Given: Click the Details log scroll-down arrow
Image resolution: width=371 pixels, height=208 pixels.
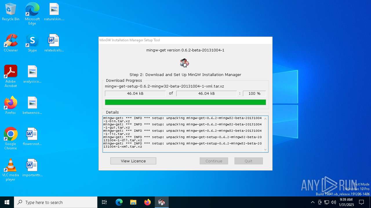Looking at the screenshot, I should 265,149.
